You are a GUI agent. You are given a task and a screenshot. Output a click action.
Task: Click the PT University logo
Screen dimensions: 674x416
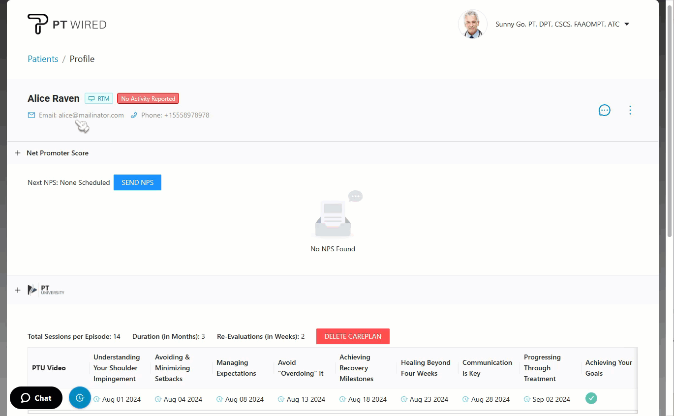(46, 290)
